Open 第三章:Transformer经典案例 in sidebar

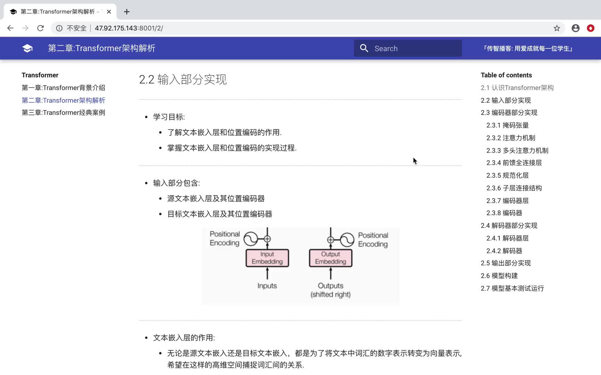coord(63,112)
